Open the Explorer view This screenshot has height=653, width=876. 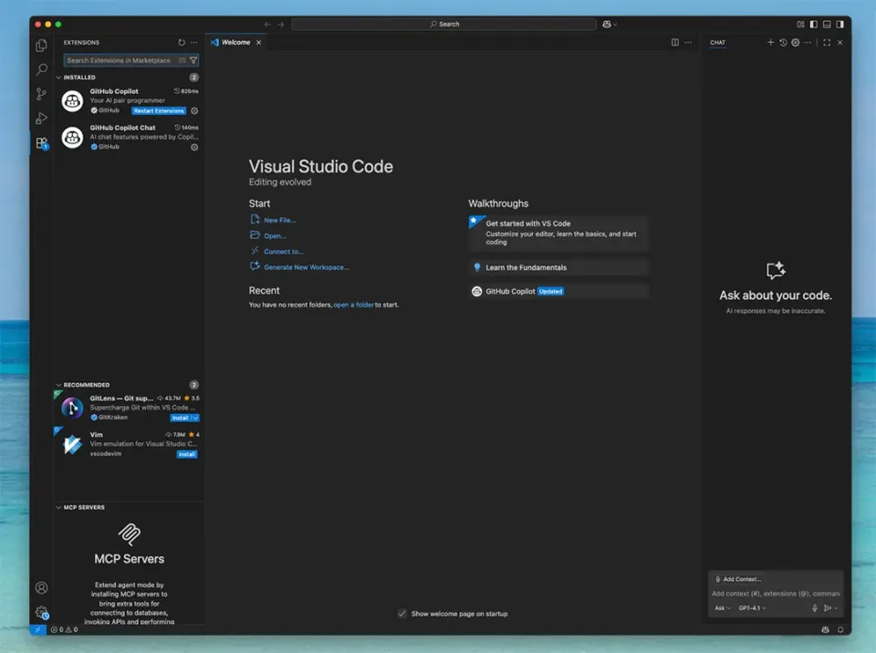[x=40, y=45]
